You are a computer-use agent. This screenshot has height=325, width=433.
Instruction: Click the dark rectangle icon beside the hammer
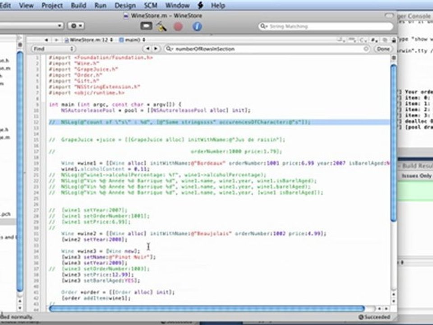point(146,26)
